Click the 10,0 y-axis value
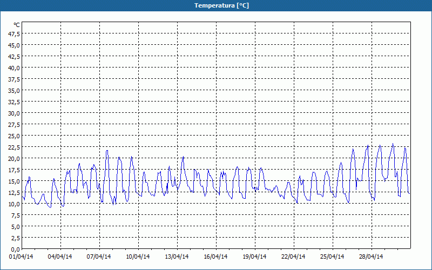This screenshot has height=270, width=432. point(15,204)
